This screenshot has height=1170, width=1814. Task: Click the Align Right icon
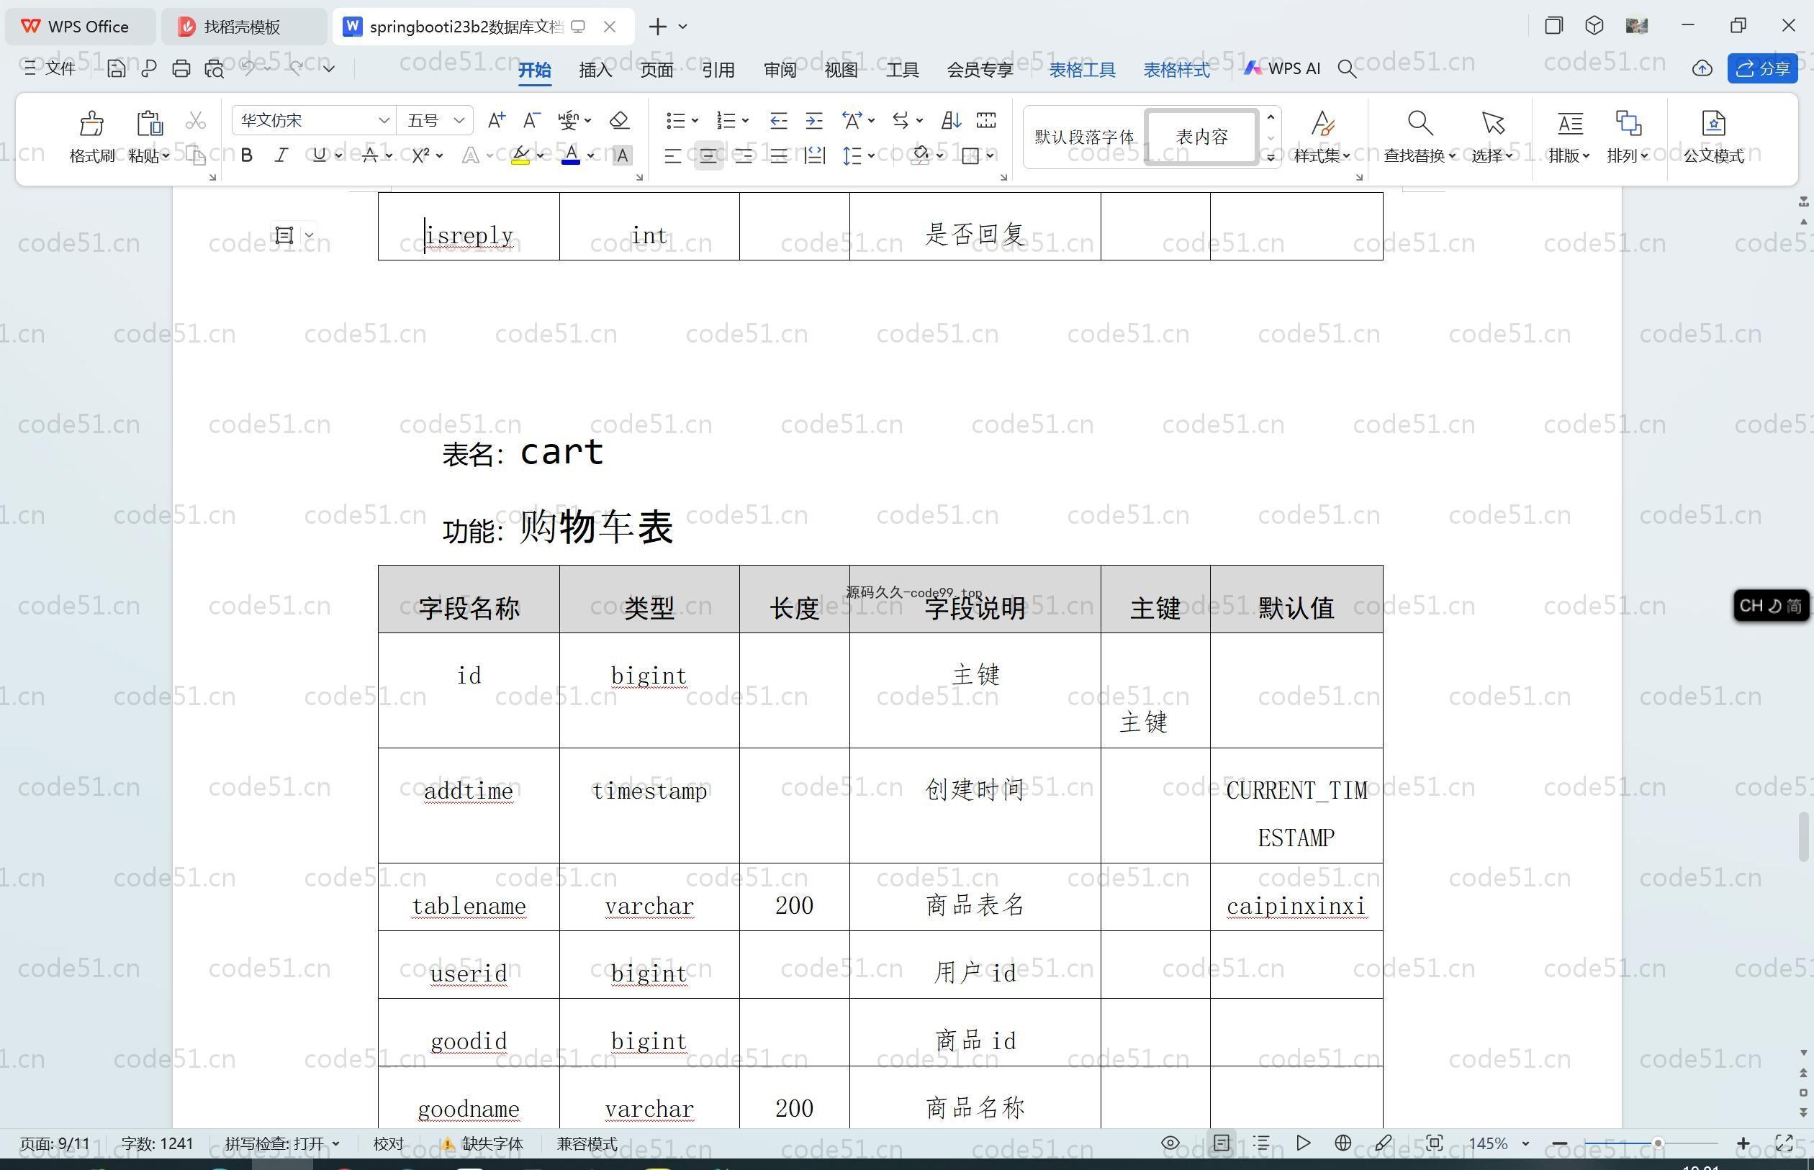point(743,155)
